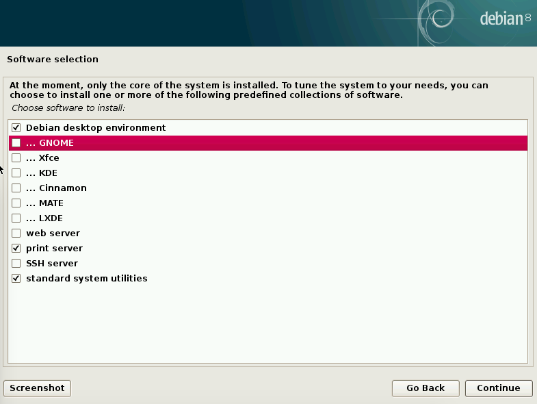Uncheck the print server checkbox
Image resolution: width=537 pixels, height=404 pixels.
(16, 249)
